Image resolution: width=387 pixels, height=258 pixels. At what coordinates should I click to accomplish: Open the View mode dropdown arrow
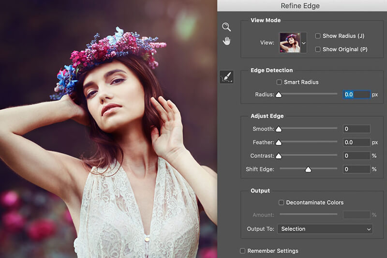[x=304, y=43]
